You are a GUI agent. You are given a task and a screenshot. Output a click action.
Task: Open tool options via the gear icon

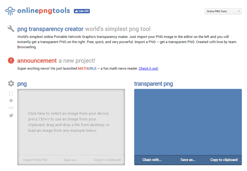(11, 83)
